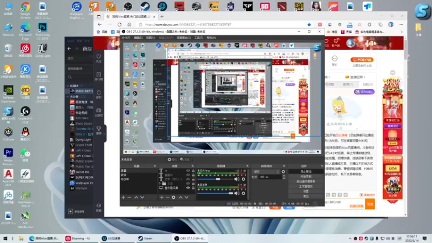Lock the first text source
The image size is (432, 243).
coord(193,171)
